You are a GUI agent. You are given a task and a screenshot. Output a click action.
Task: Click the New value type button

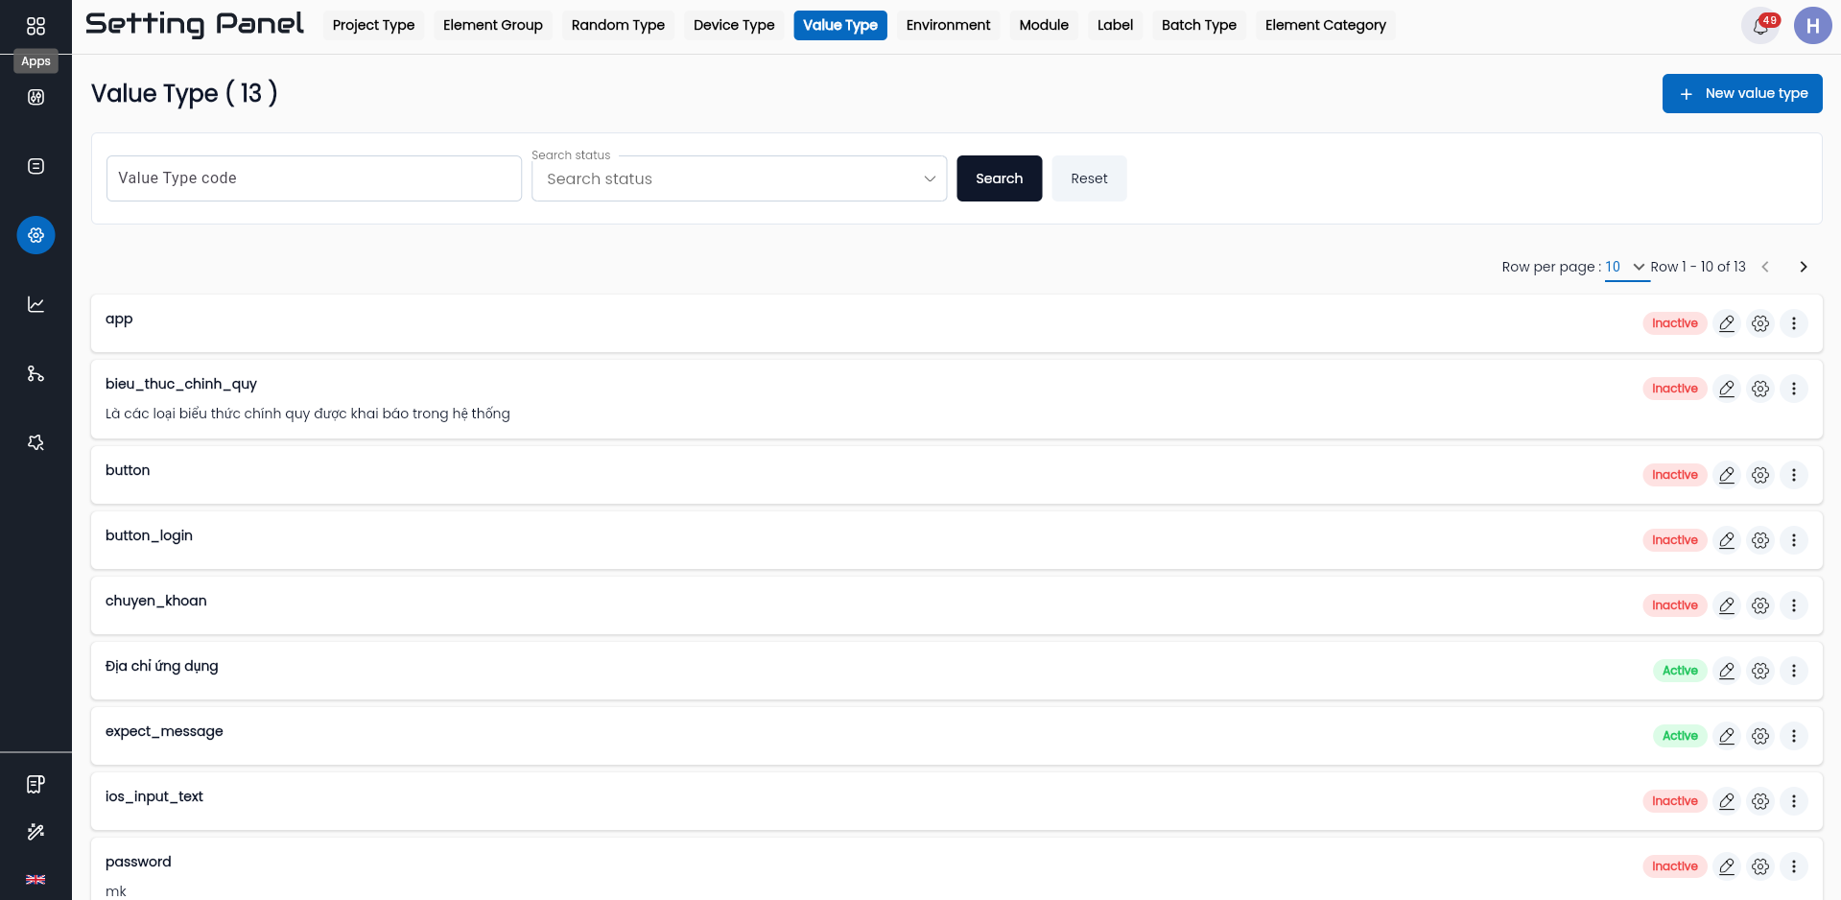click(x=1742, y=93)
